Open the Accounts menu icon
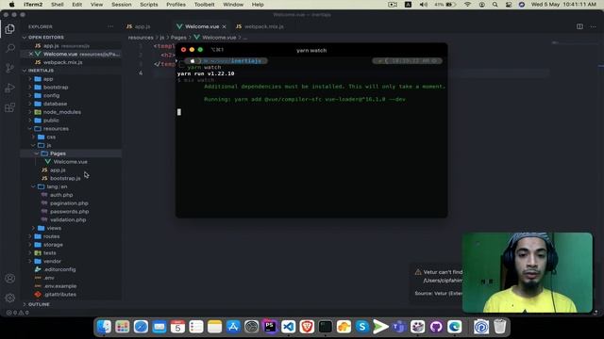 (10, 279)
